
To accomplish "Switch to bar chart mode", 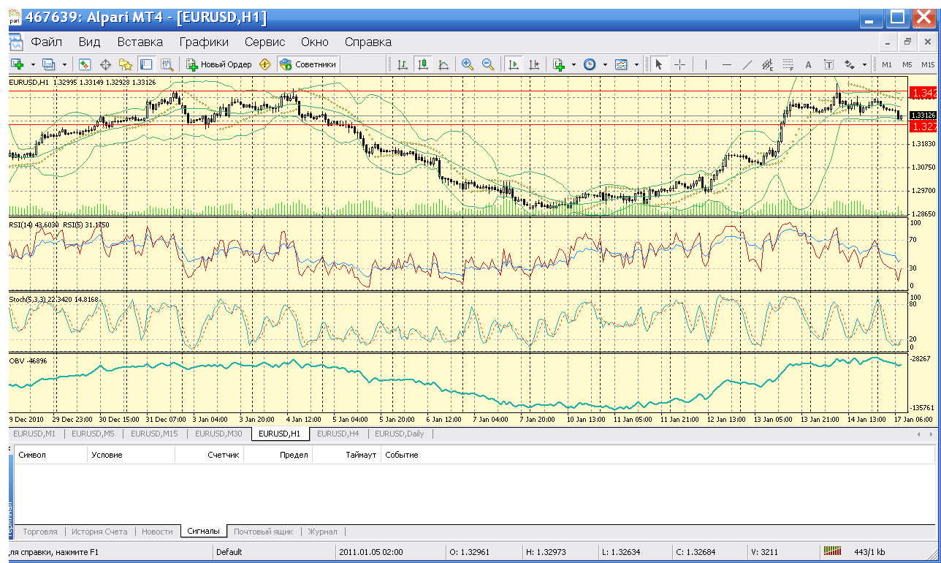I will (403, 64).
